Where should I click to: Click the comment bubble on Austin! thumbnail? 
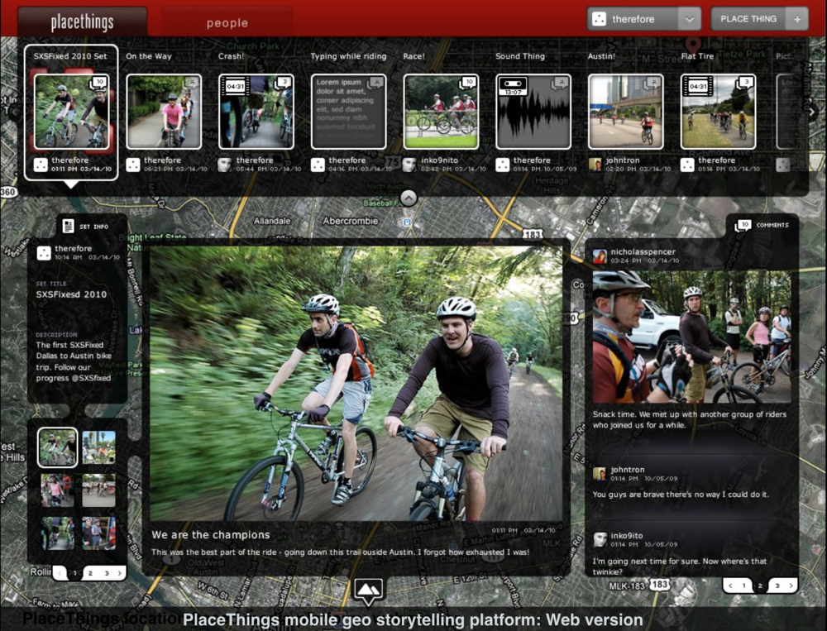[653, 83]
